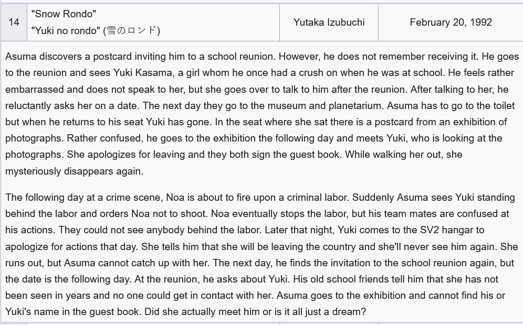Click the director name Yutaka Izubuchi
The width and height of the screenshot is (523, 325).
(x=329, y=23)
